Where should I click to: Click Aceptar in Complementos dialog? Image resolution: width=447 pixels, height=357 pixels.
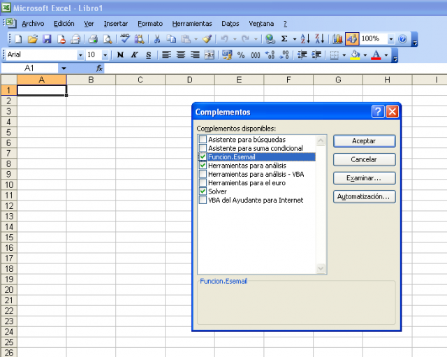point(365,141)
